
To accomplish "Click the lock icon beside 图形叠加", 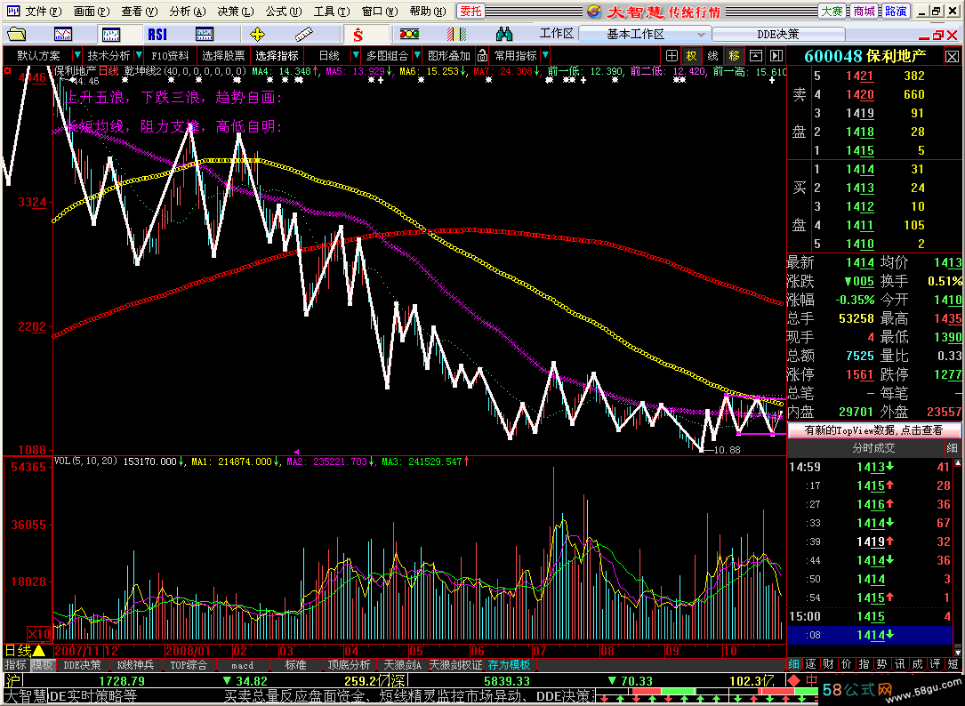I will [482, 55].
